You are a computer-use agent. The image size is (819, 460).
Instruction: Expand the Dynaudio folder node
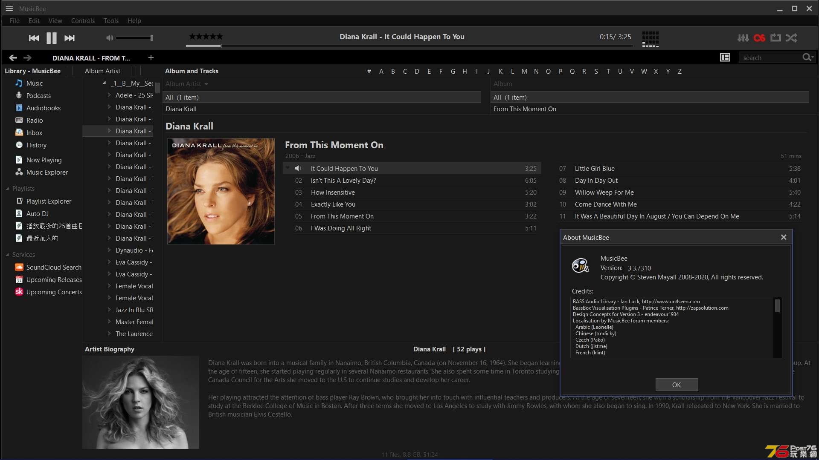pos(109,250)
